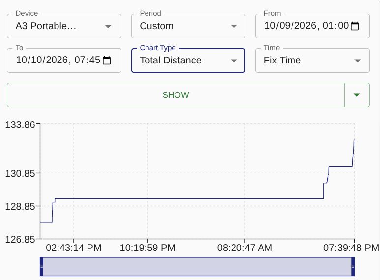This screenshot has height=280, width=380.
Task: Click the 08:20:47 AM axis label
Action: 244,248
